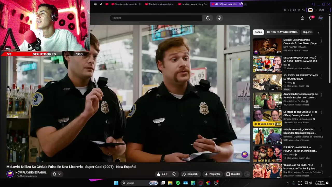Open El PRECIO de OLVIDAR video thumbnail

267,154
